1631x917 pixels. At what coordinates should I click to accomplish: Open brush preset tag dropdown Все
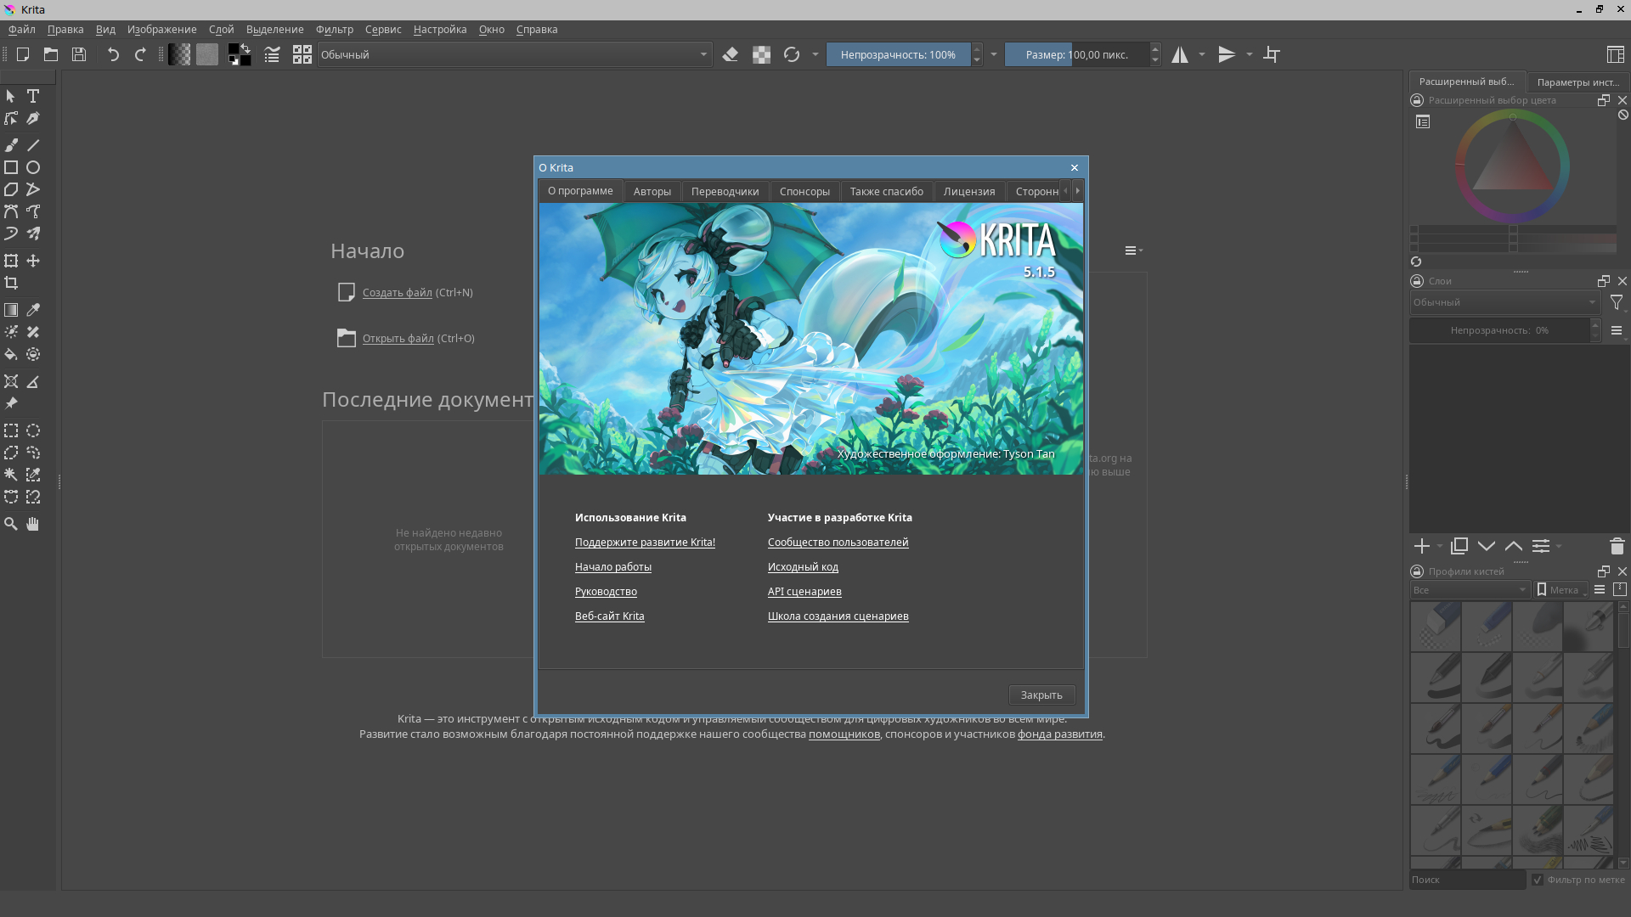pyautogui.click(x=1470, y=590)
